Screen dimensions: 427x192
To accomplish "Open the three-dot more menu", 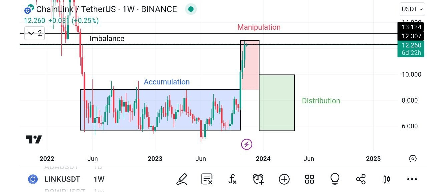I will tap(412, 179).
